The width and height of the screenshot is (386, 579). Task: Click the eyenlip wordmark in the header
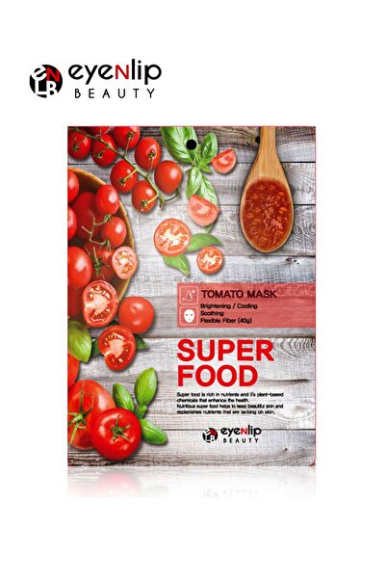[x=115, y=73]
